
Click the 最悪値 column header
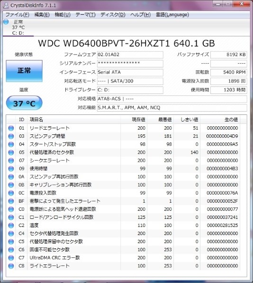coord(160,120)
